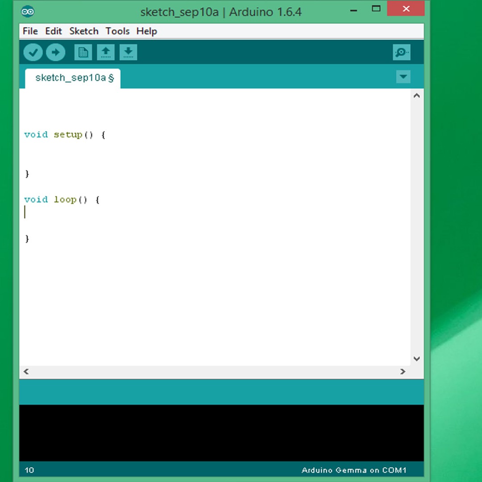Open the Serial Monitor
This screenshot has width=482, height=482.
[x=402, y=52]
